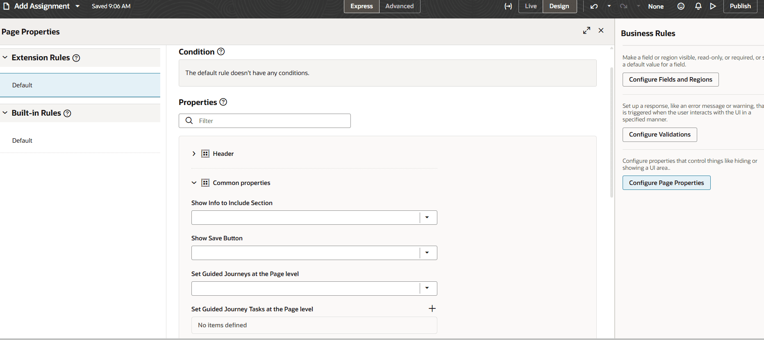Expand the Header properties group

pyautogui.click(x=194, y=154)
